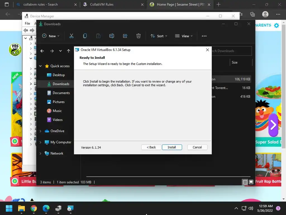
Task: Open the PARENTS settings gear
Action: tap(277, 25)
